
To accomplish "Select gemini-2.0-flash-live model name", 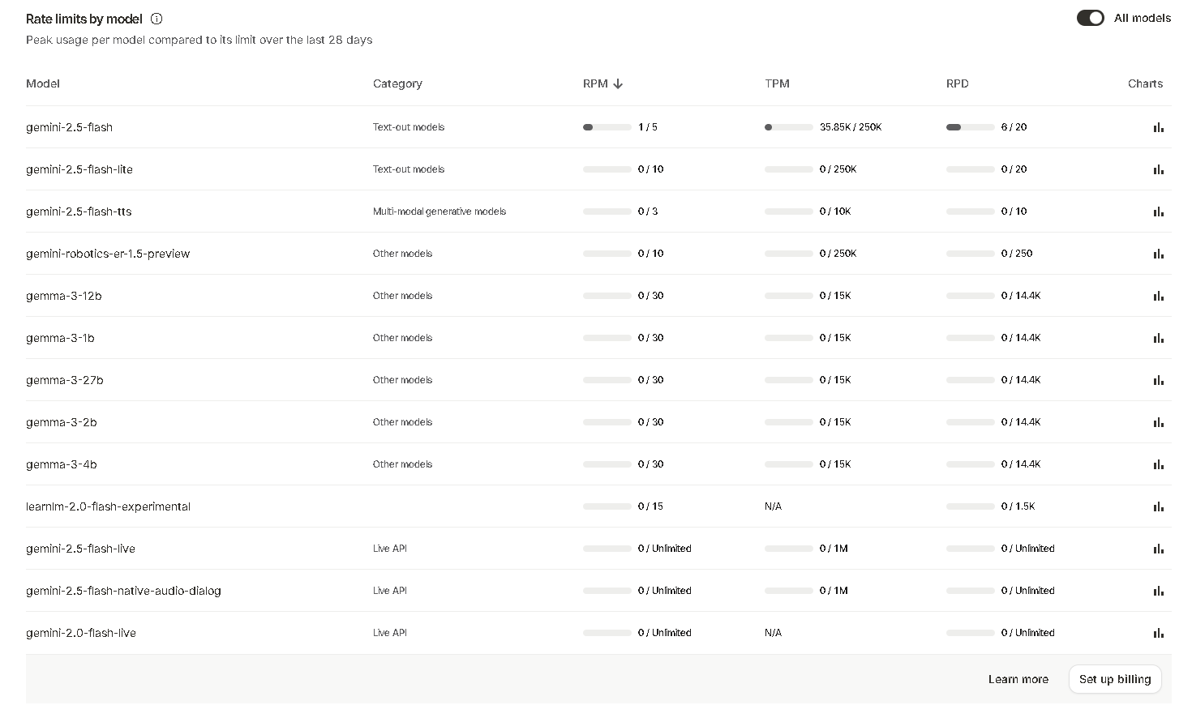I will [81, 633].
